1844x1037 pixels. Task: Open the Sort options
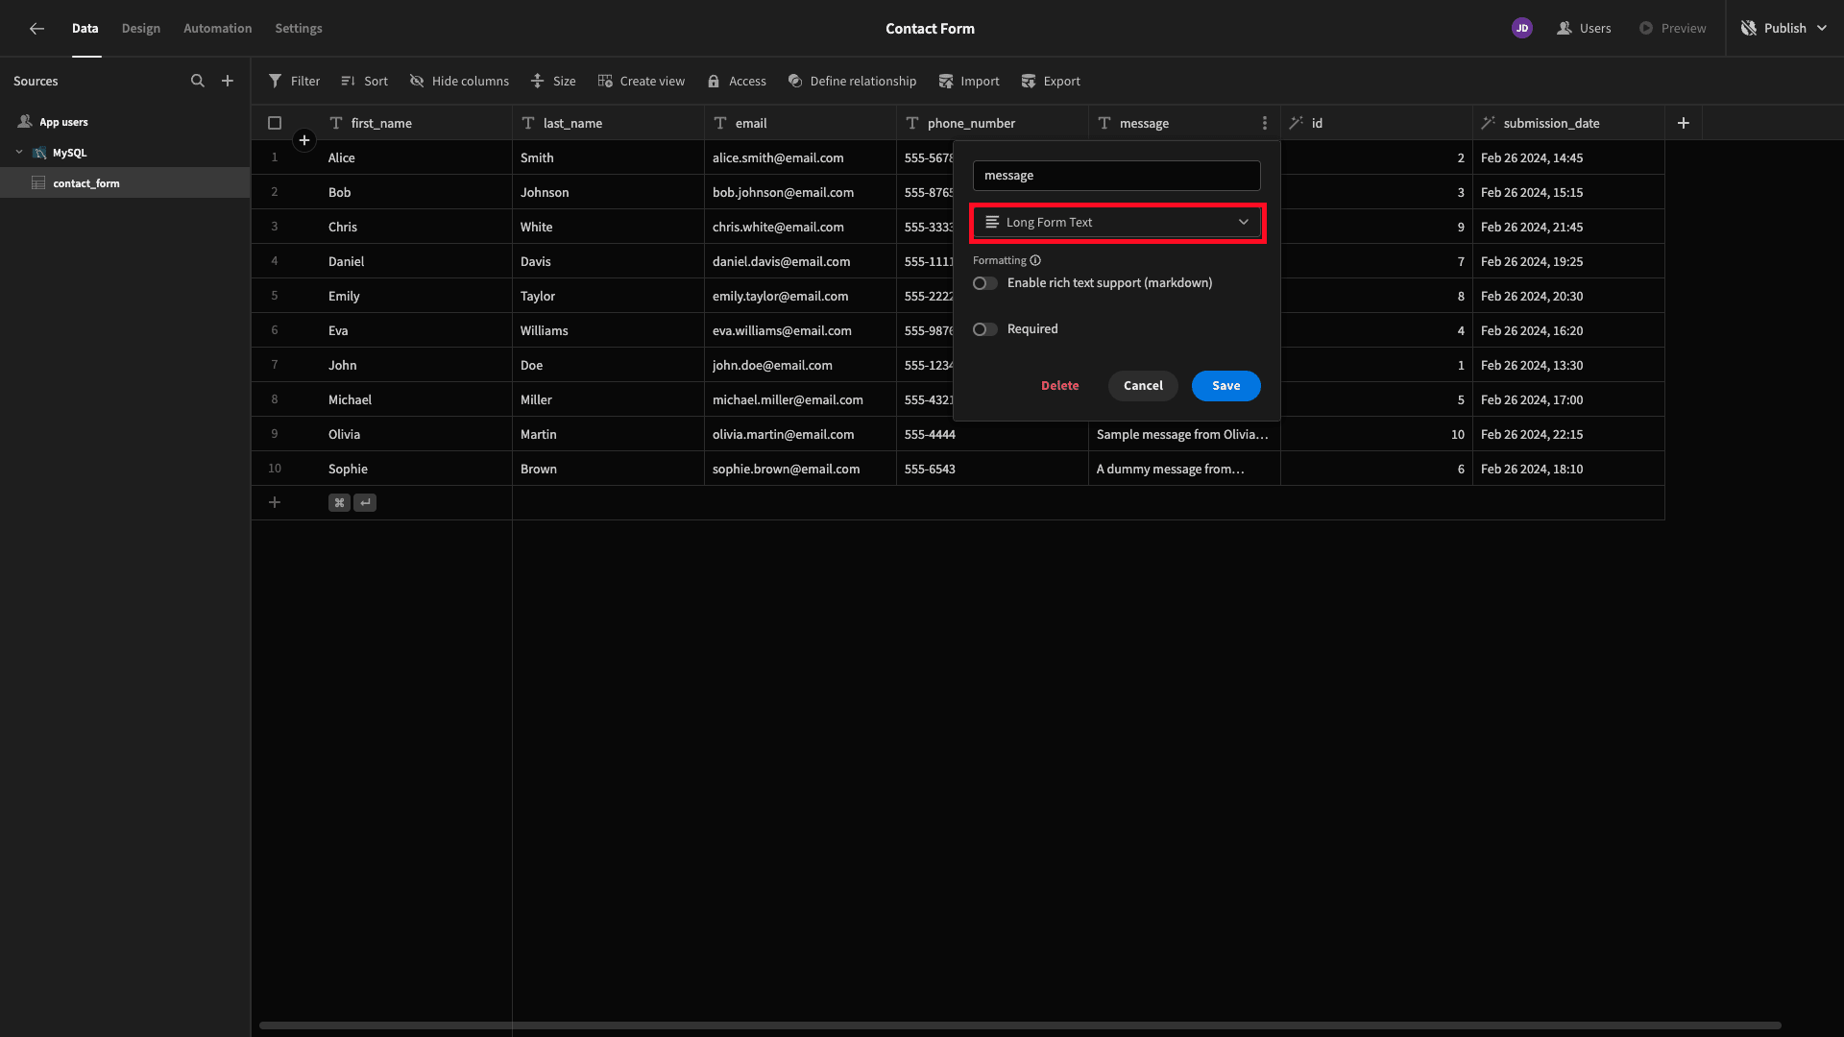[x=364, y=82]
